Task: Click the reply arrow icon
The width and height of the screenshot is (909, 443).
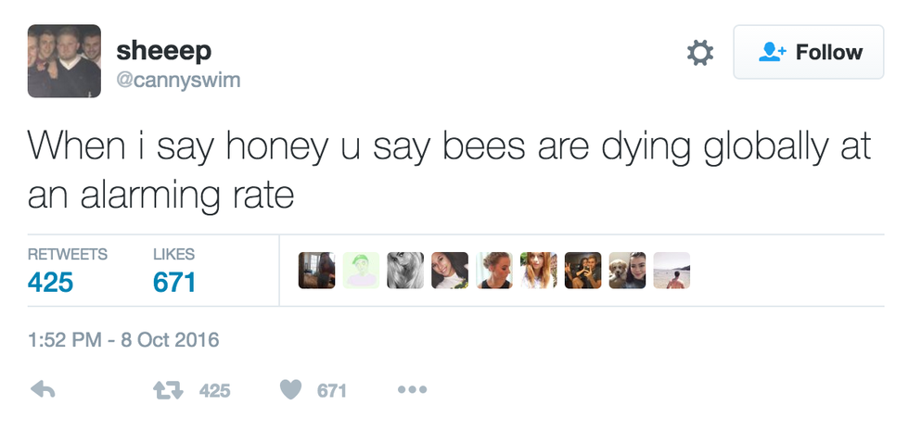Action: 44,390
